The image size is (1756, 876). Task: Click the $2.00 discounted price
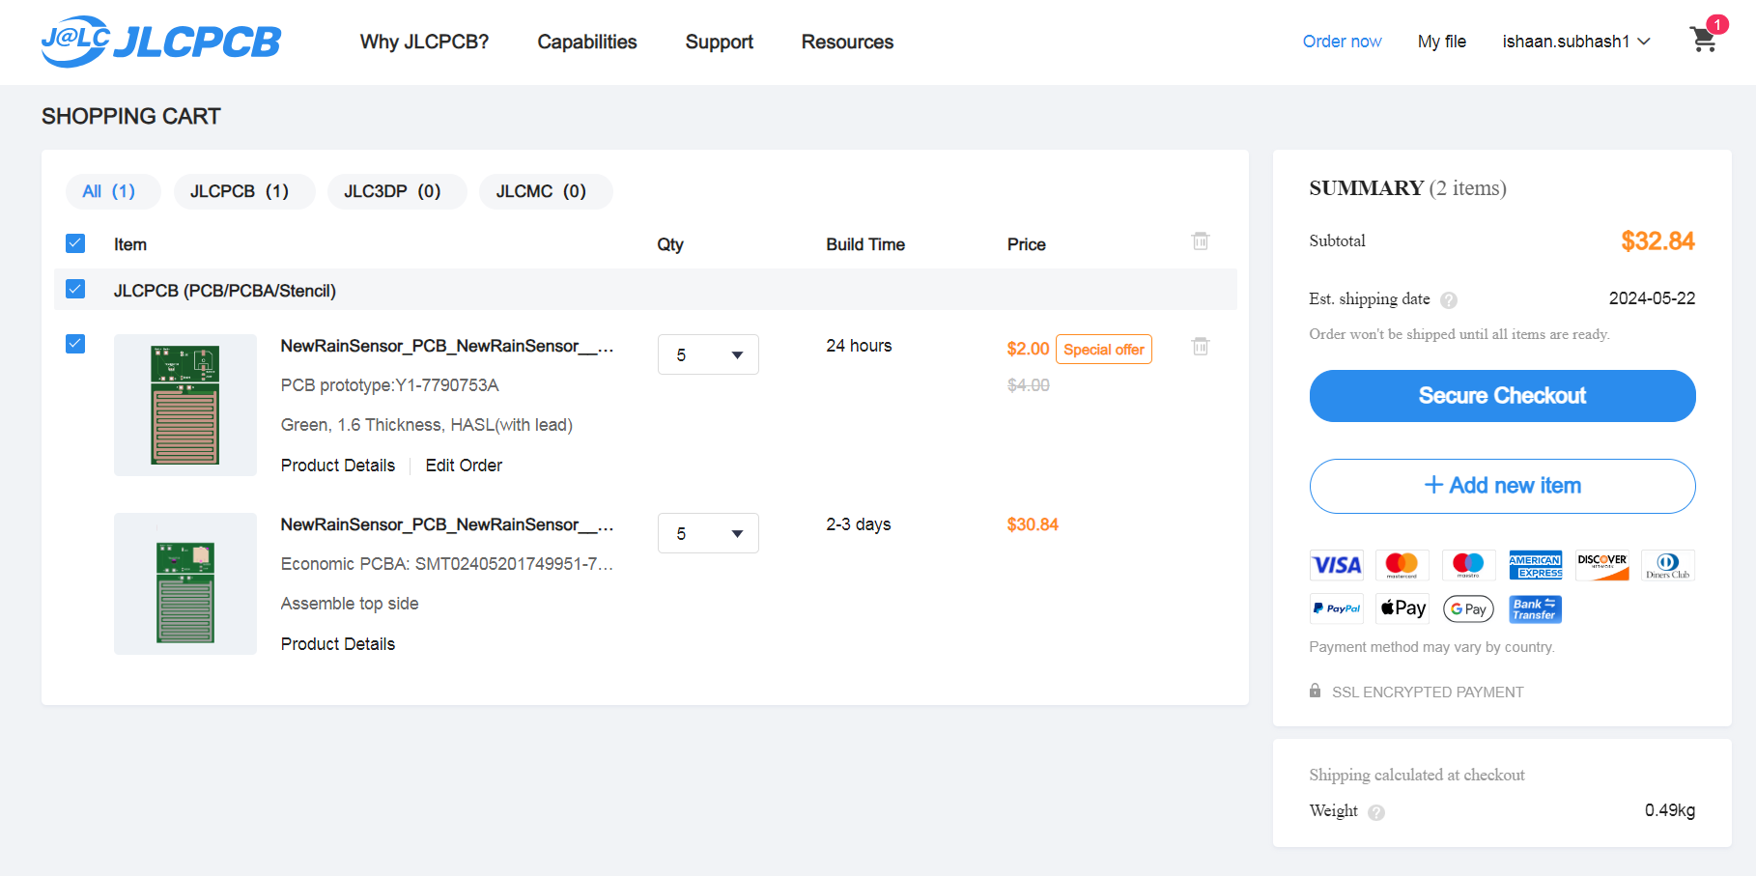click(1028, 349)
